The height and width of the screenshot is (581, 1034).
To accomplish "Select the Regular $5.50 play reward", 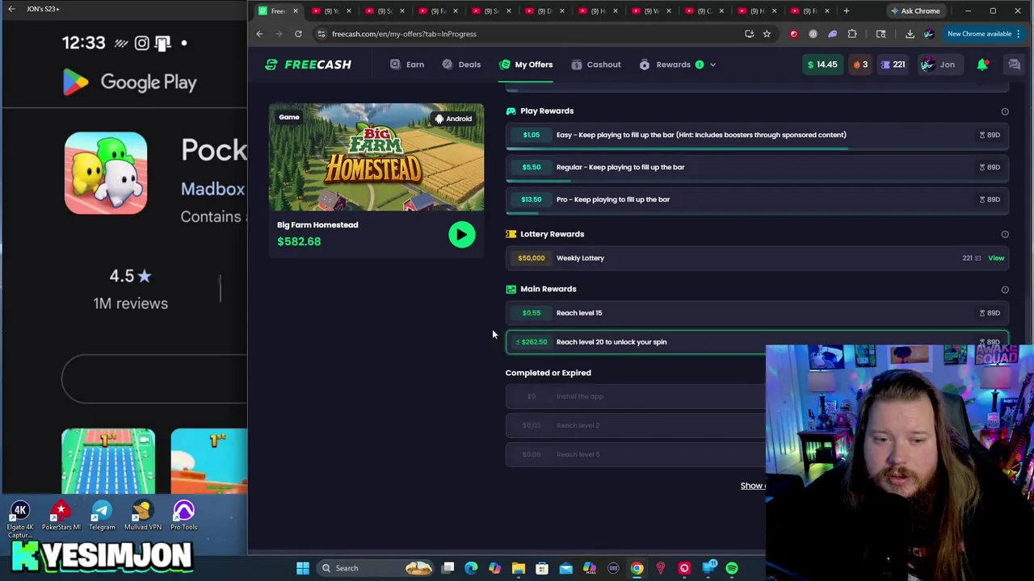I will click(x=757, y=167).
